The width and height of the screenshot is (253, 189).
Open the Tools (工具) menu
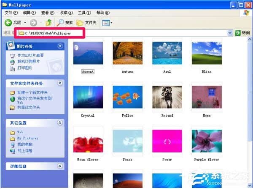(x=84, y=13)
